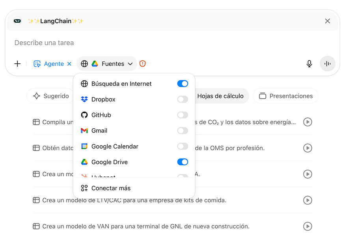Click table icon beside 'Obtén' suggestion
Image resolution: width=345 pixels, height=244 pixels.
click(x=36, y=148)
